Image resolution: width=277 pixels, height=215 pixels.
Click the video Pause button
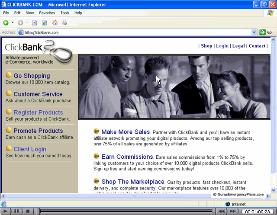pos(16,211)
